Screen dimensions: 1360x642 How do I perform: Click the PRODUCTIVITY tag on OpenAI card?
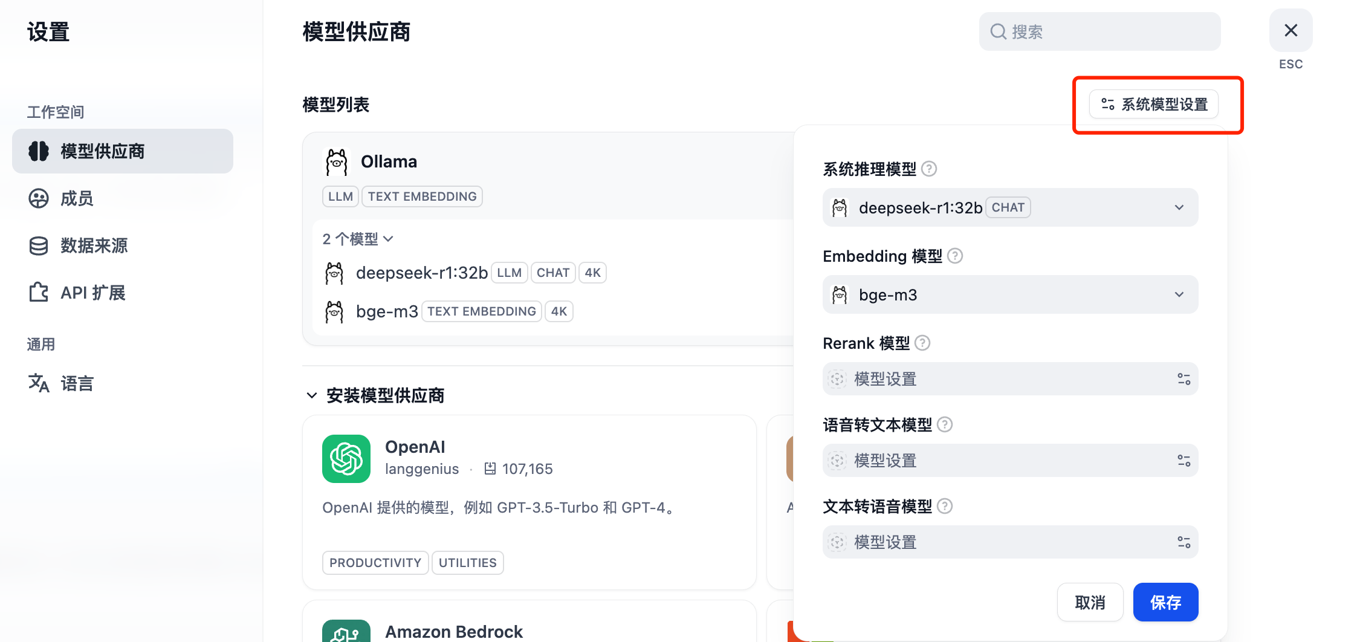(375, 563)
